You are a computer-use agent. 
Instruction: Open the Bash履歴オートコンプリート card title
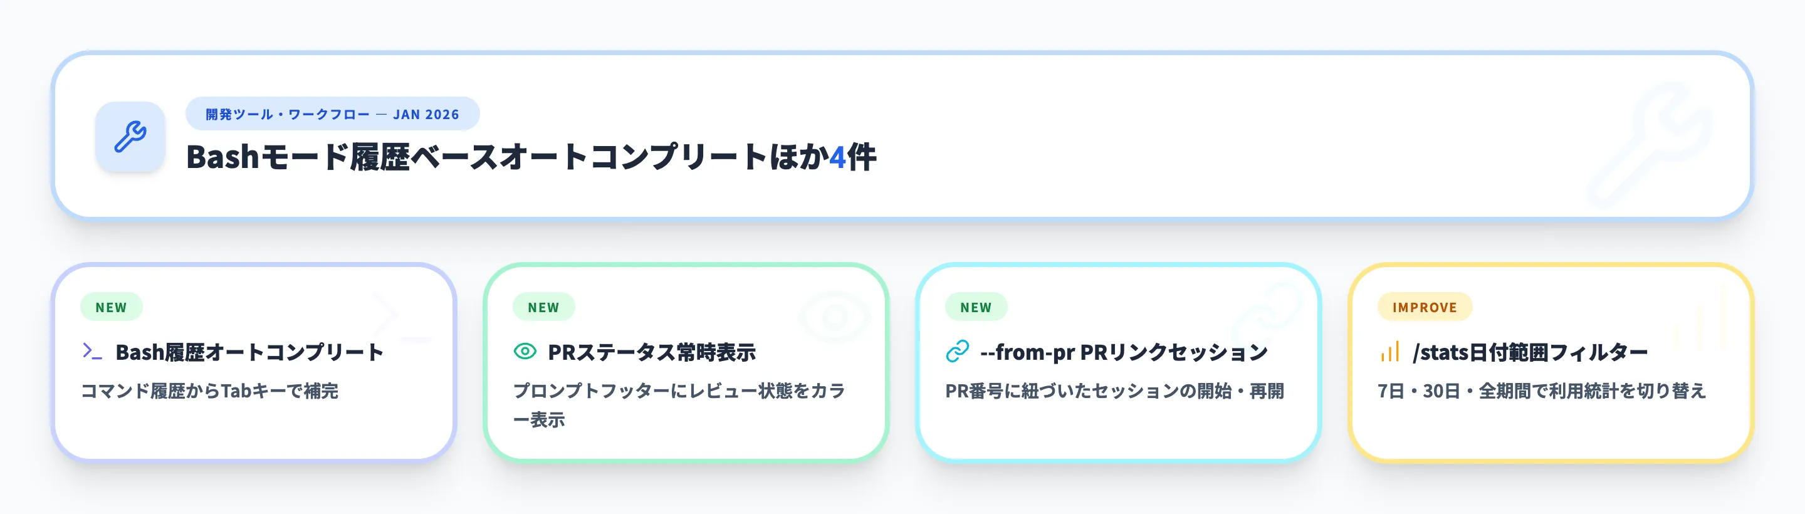[249, 352]
